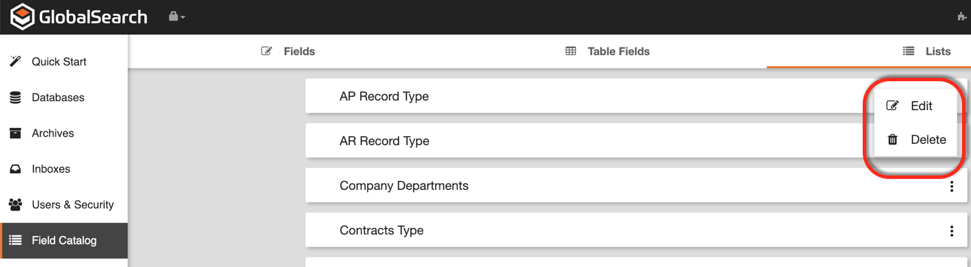Click the Databases stack icon
The image size is (971, 267).
[15, 98]
